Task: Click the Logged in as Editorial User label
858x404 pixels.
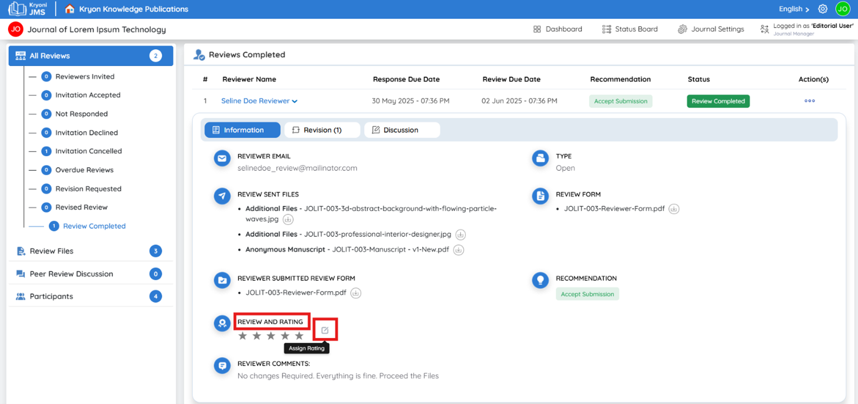Action: pos(807,29)
